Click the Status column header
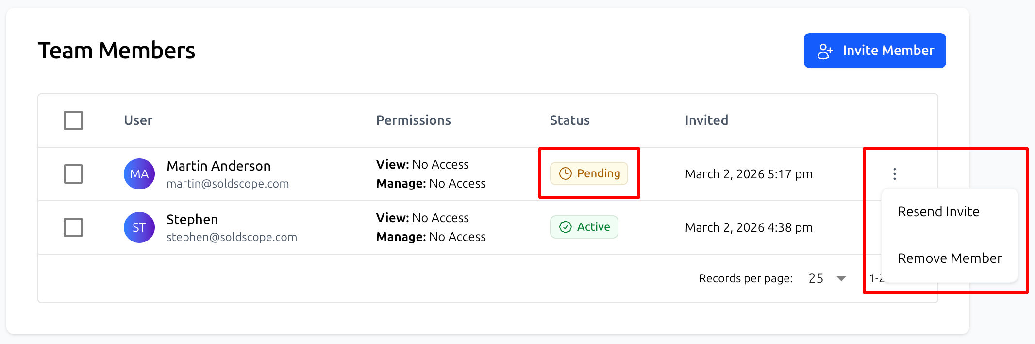1035x344 pixels. point(569,120)
